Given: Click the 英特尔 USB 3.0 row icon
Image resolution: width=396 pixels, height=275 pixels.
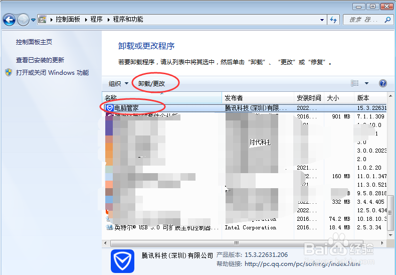Looking at the screenshot, I should tap(109, 227).
